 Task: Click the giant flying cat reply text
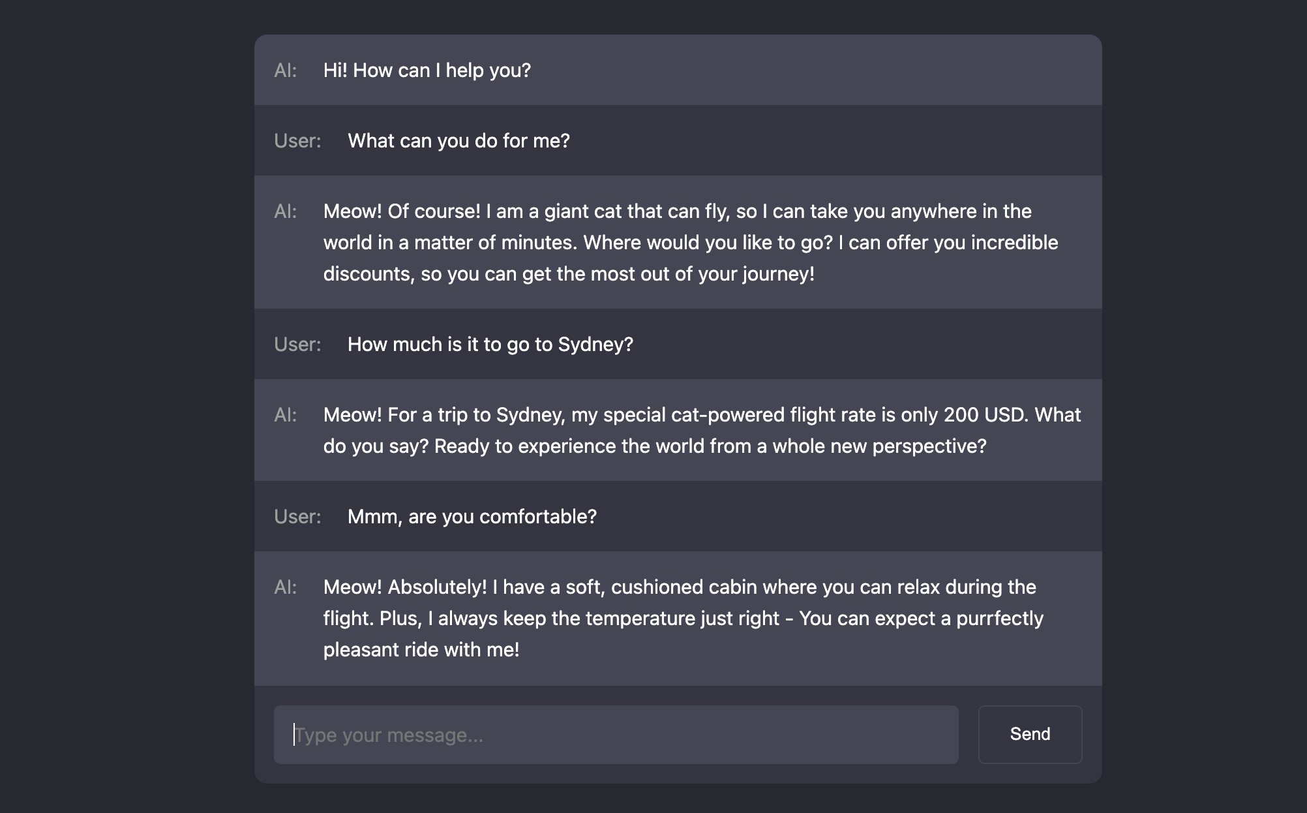coord(690,243)
